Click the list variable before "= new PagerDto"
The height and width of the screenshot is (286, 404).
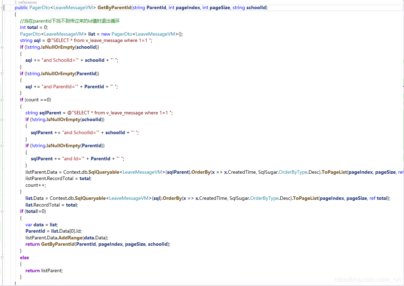pos(92,34)
